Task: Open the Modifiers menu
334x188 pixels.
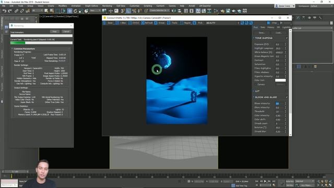Action: pos(63,6)
